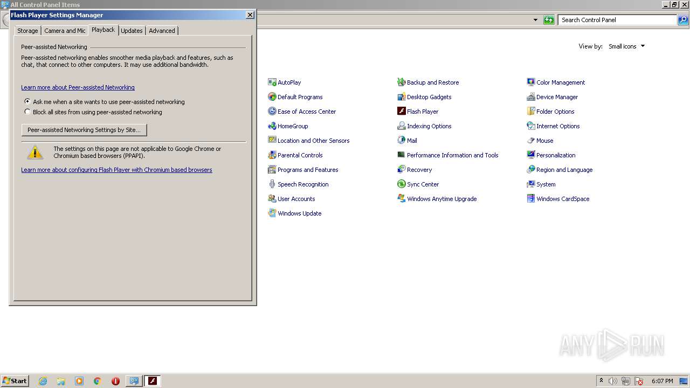Launch Internet Explorer from the taskbar
The width and height of the screenshot is (690, 388).
43,381
